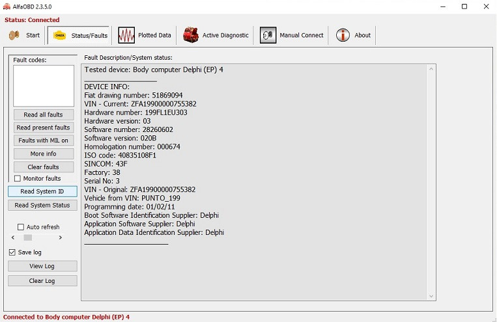The width and height of the screenshot is (497, 322).
Task: Click the Manual Connect icon
Action: pos(268,35)
